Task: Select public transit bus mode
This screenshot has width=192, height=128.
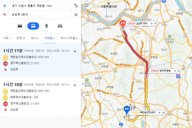Action: pos(33,26)
